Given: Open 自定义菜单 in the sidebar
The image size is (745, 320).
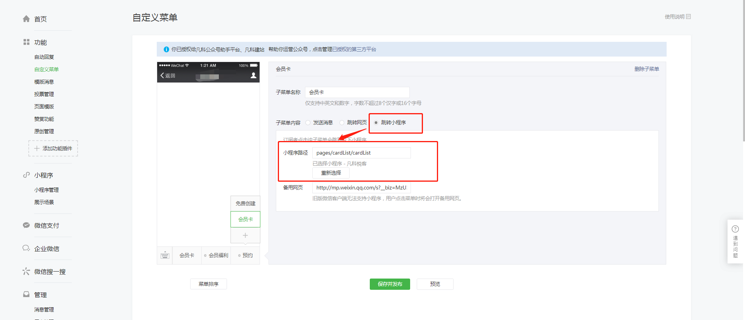Looking at the screenshot, I should [47, 69].
